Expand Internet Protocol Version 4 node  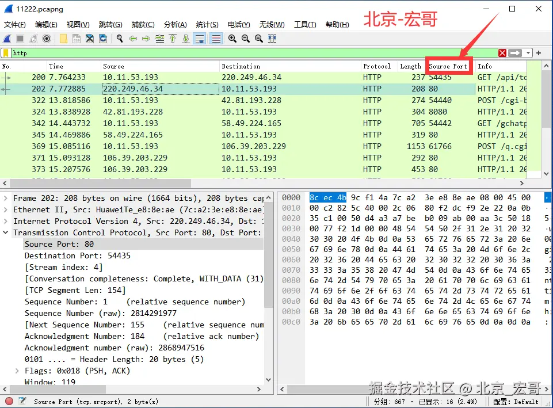point(6,221)
